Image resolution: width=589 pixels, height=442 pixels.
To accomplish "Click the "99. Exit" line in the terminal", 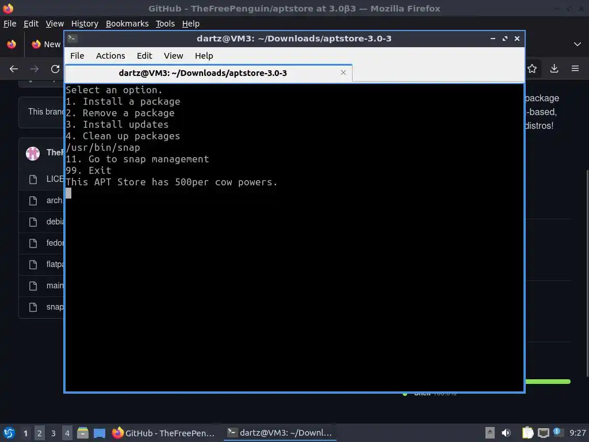I will (x=89, y=170).
